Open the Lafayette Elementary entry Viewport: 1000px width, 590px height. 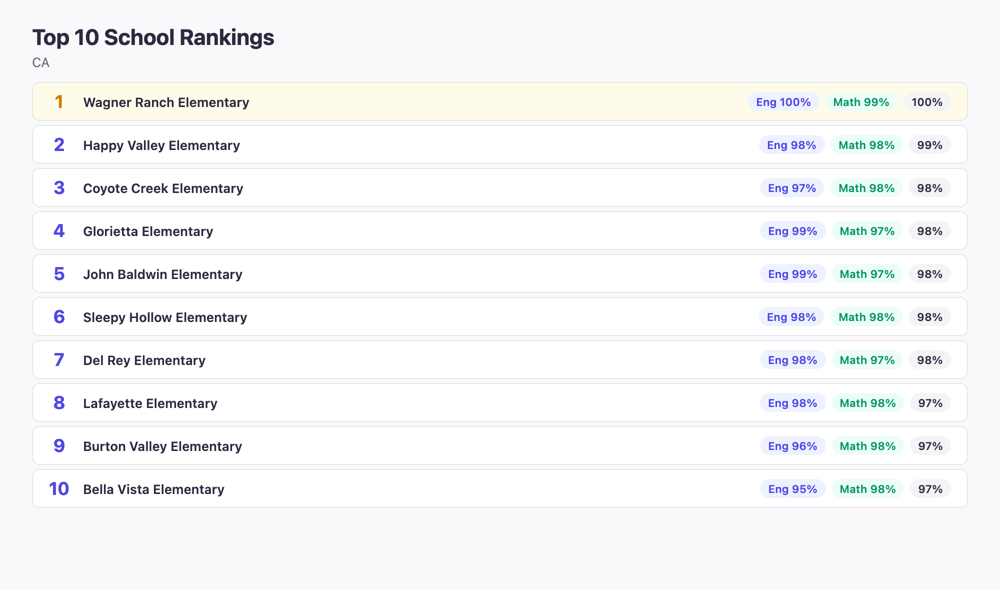[x=150, y=403]
